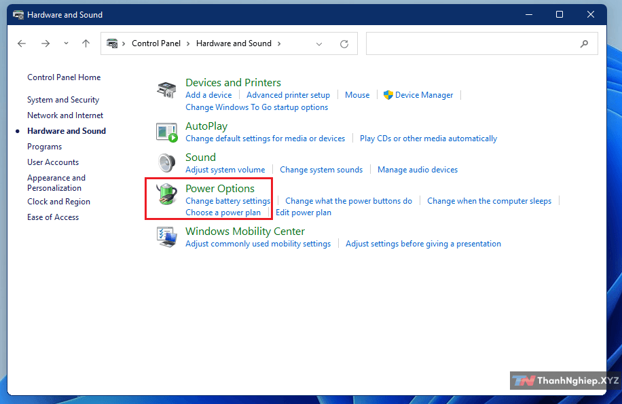Image resolution: width=622 pixels, height=404 pixels.
Task: Go up one level with the up arrow
Action: 86,43
